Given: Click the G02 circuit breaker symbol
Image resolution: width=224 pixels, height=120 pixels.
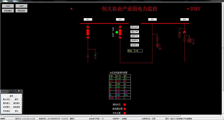Looking at the screenshot, I should tap(120, 32).
